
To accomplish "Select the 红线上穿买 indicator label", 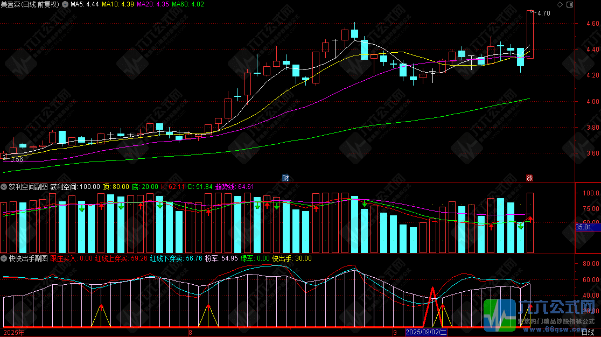I will point(121,258).
